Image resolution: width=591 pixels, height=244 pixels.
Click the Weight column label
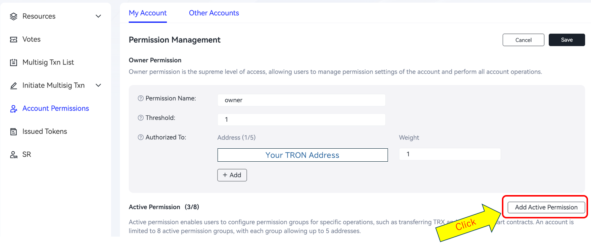click(x=409, y=138)
